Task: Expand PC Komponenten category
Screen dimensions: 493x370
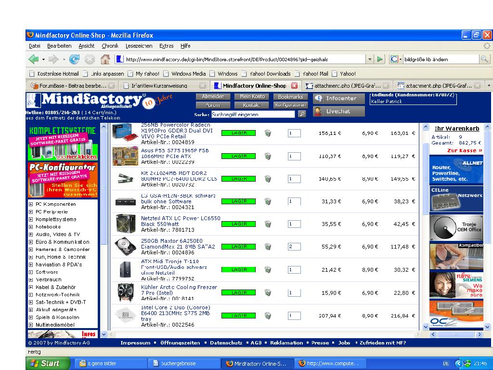Action: click(31, 204)
